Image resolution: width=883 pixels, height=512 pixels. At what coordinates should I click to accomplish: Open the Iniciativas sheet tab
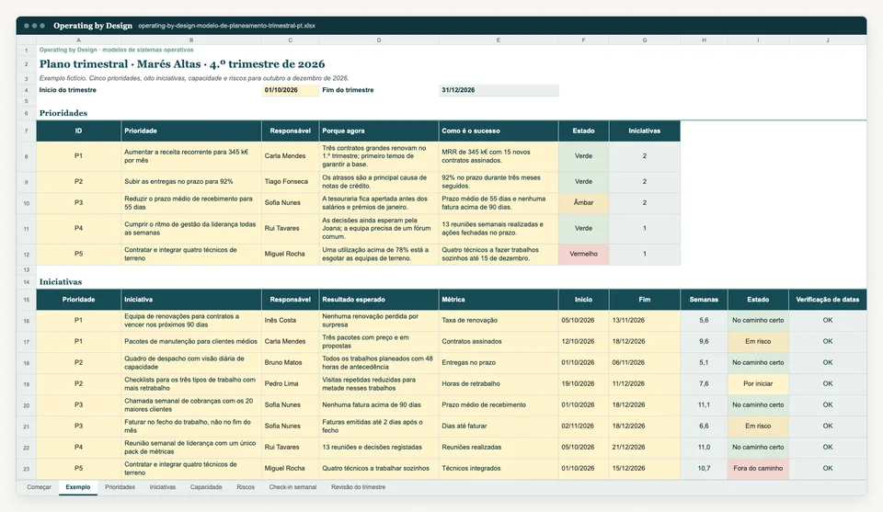tap(163, 487)
